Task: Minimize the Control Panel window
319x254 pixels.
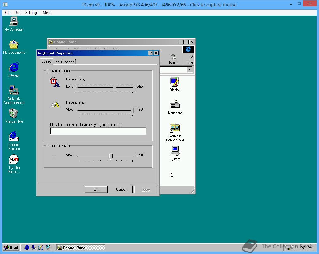Action: point(181,42)
